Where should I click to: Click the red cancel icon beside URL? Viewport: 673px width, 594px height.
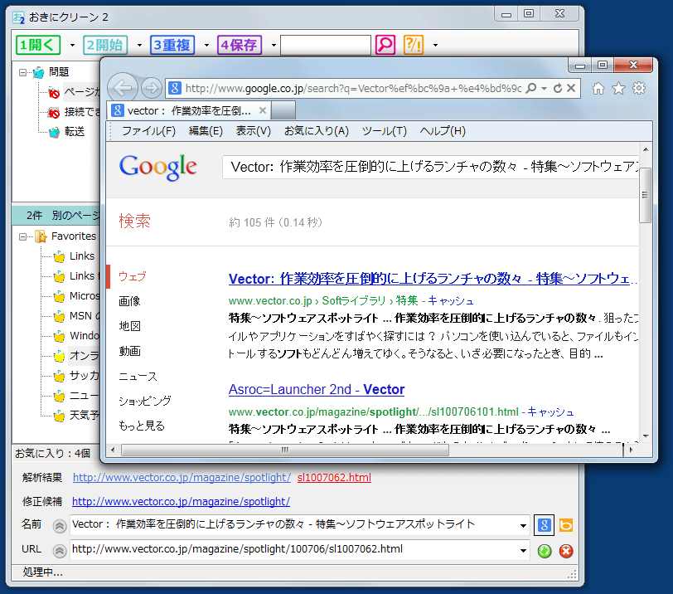pyautogui.click(x=566, y=551)
